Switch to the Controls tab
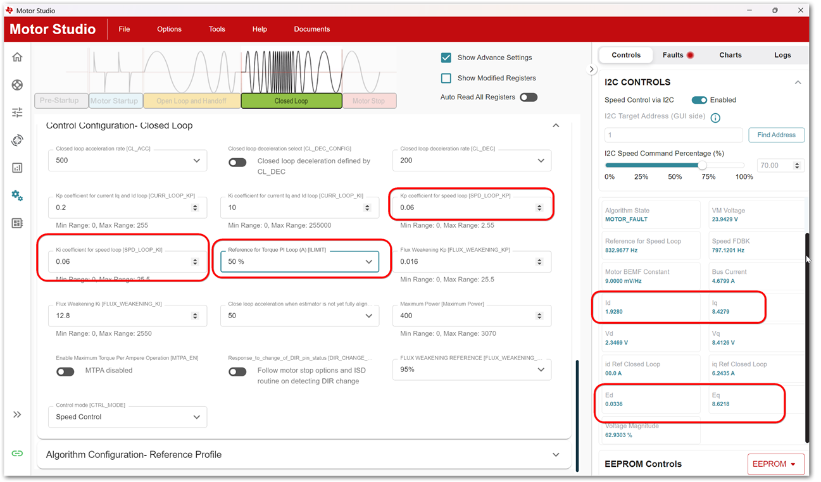 tap(626, 55)
